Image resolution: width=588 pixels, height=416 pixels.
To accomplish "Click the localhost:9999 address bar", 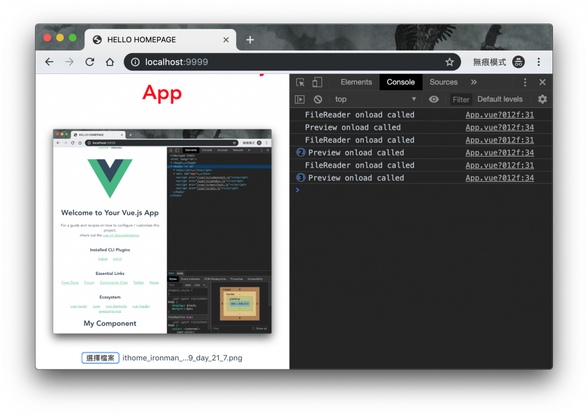I will tap(292, 62).
